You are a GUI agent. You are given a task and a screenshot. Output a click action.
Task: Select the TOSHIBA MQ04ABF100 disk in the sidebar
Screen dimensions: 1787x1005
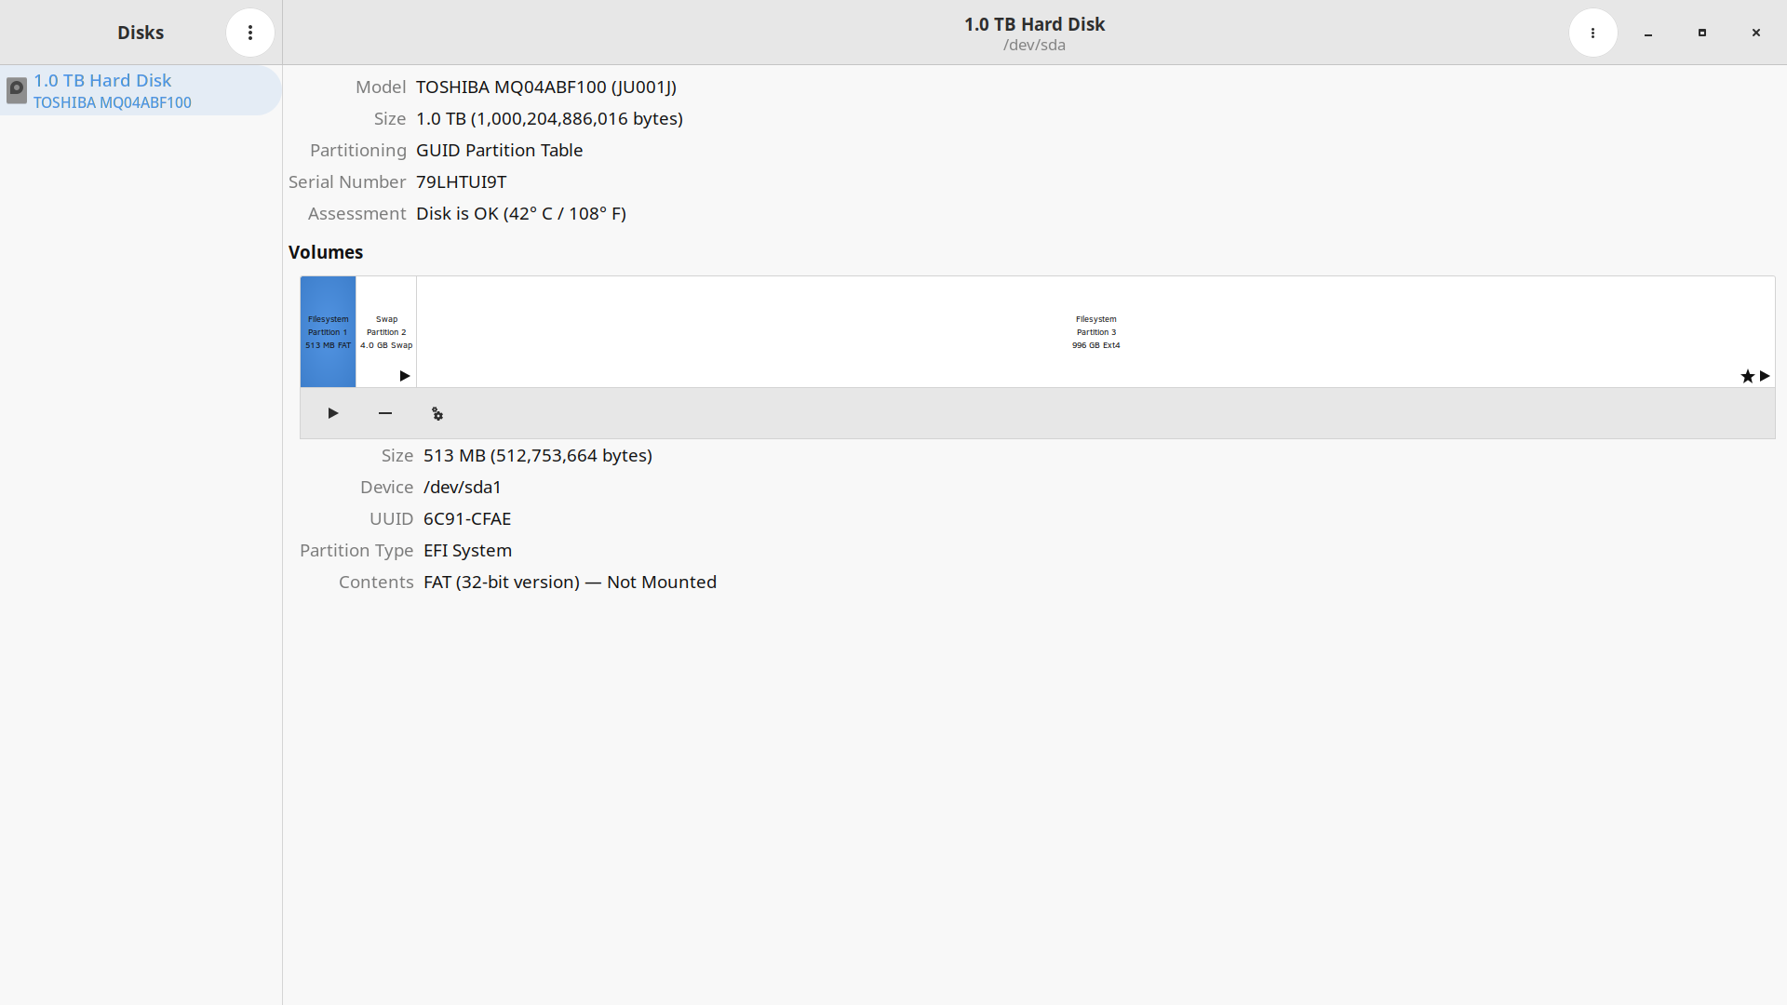coord(140,90)
